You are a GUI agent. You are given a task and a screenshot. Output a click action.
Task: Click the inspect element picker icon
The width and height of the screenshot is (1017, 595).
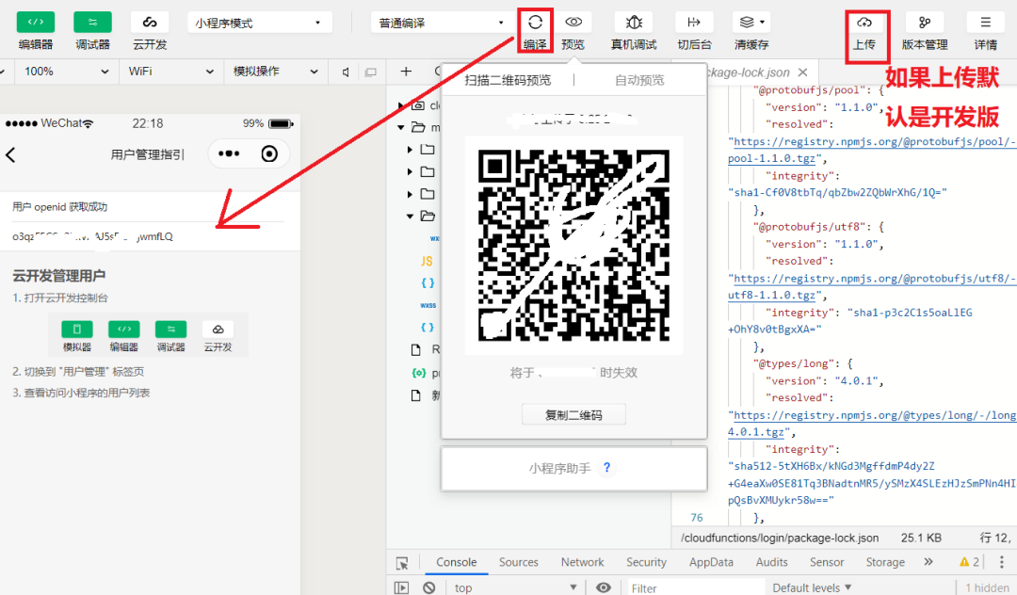coord(402,563)
